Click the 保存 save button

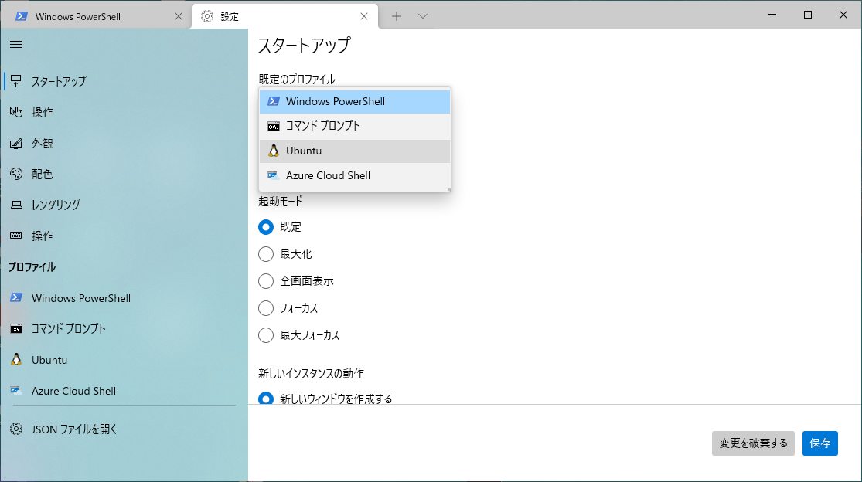click(x=819, y=443)
